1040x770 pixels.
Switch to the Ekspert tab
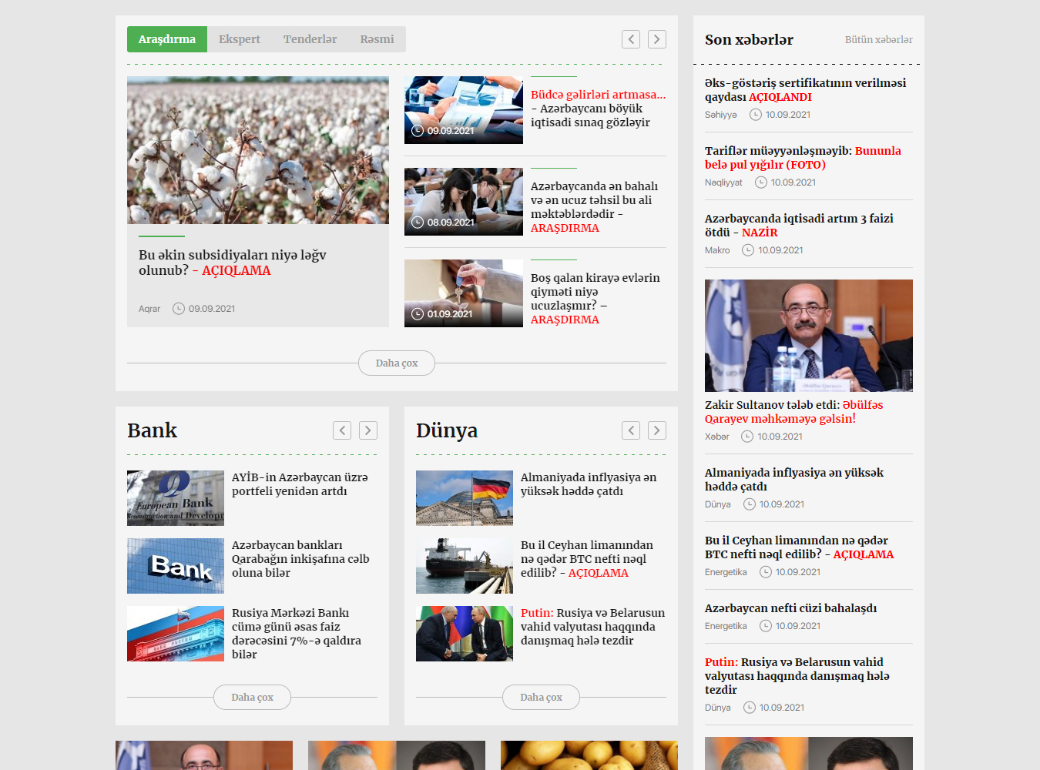tap(239, 39)
